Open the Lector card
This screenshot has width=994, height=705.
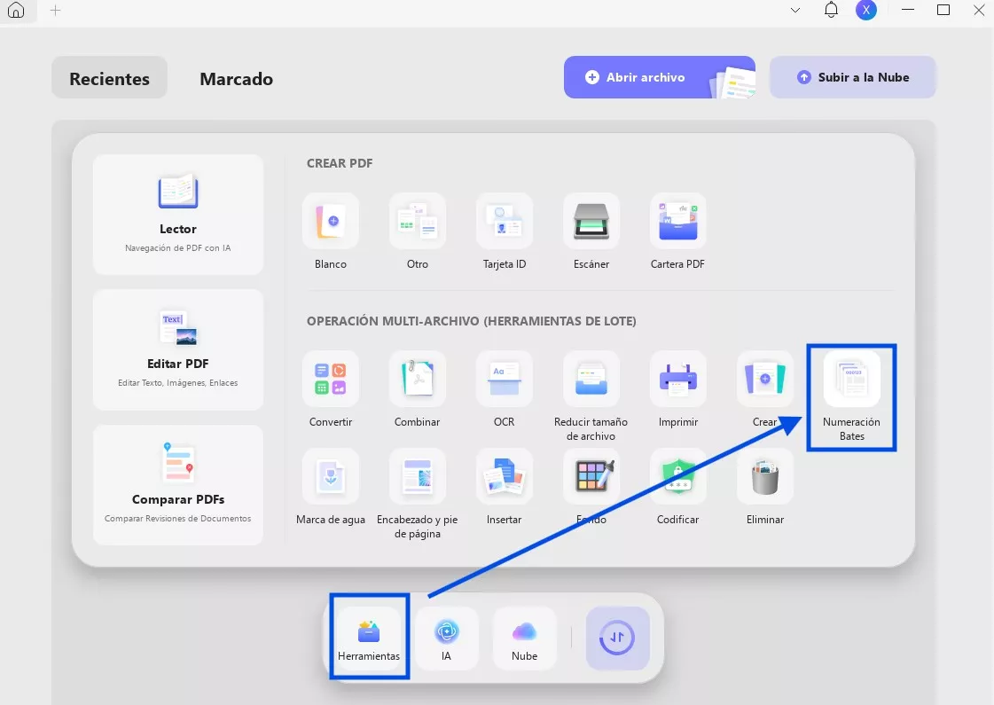(177, 215)
